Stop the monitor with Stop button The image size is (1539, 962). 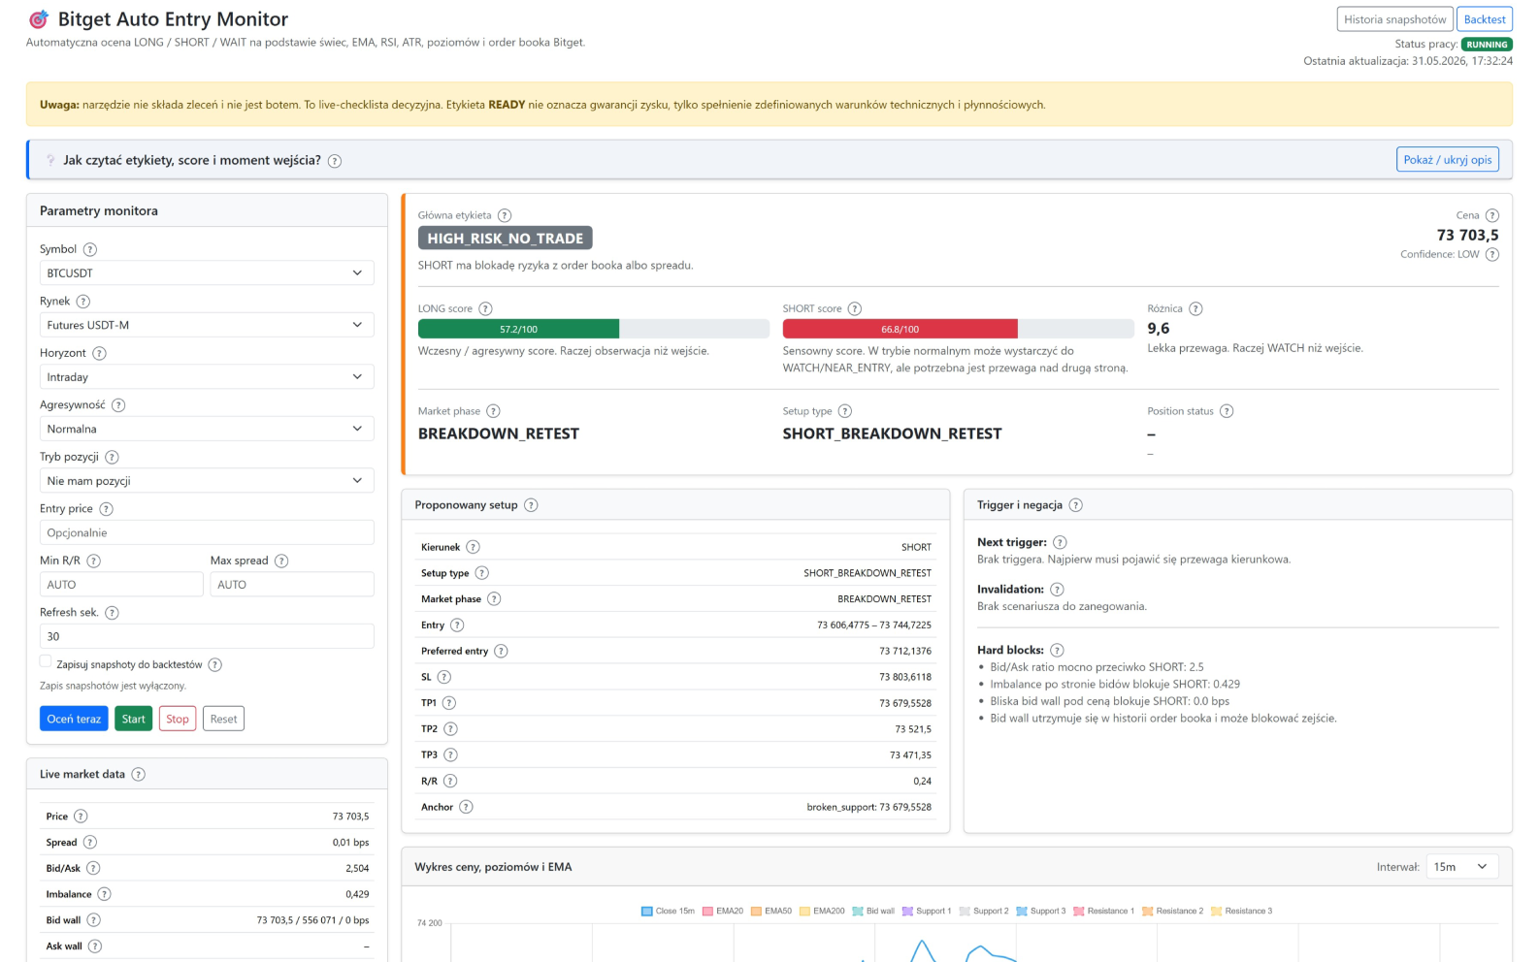pyautogui.click(x=178, y=719)
